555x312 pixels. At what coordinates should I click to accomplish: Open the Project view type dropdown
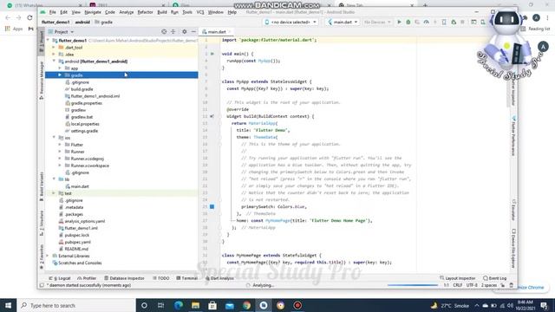tap(61, 32)
